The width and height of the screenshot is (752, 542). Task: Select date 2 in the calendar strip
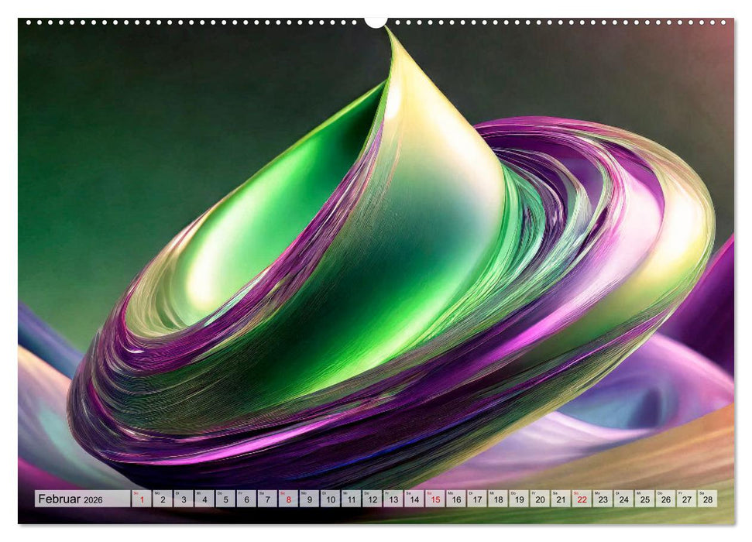pos(163,499)
